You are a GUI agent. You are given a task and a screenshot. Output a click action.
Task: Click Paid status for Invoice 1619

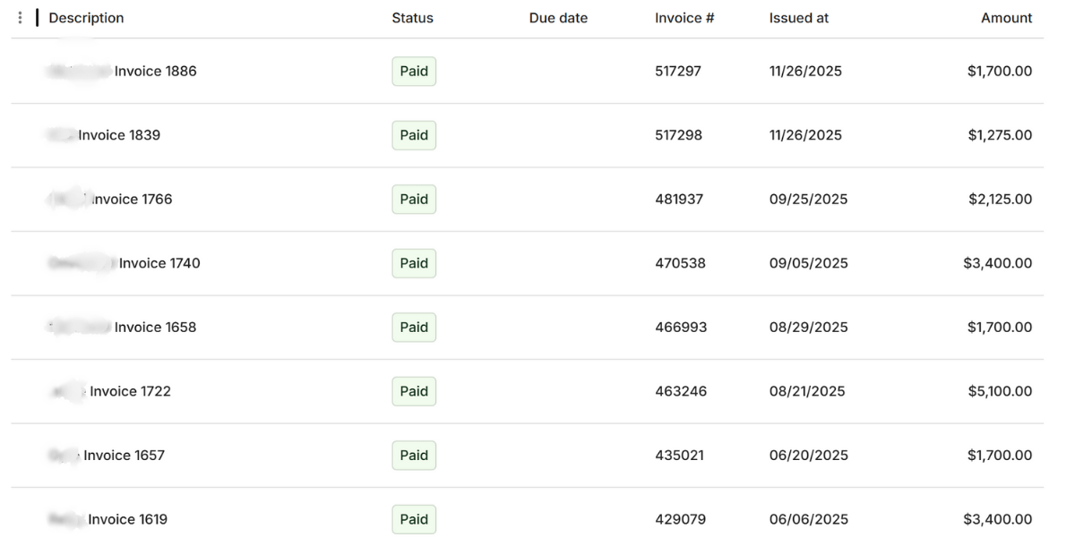pyautogui.click(x=414, y=519)
